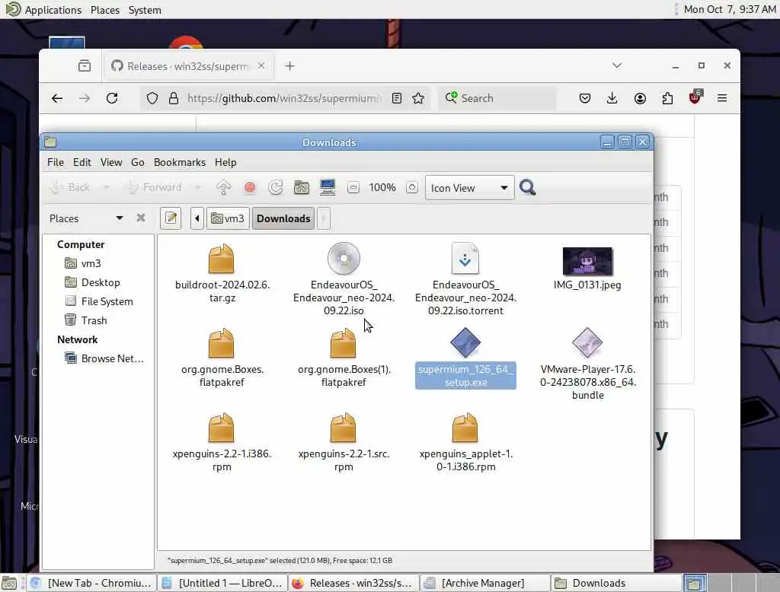This screenshot has width=780, height=592.
Task: Open the Edit menu
Action: [x=82, y=162]
